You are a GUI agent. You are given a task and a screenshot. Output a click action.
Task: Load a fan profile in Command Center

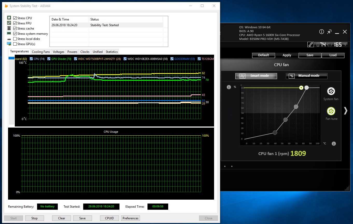coord(333,55)
